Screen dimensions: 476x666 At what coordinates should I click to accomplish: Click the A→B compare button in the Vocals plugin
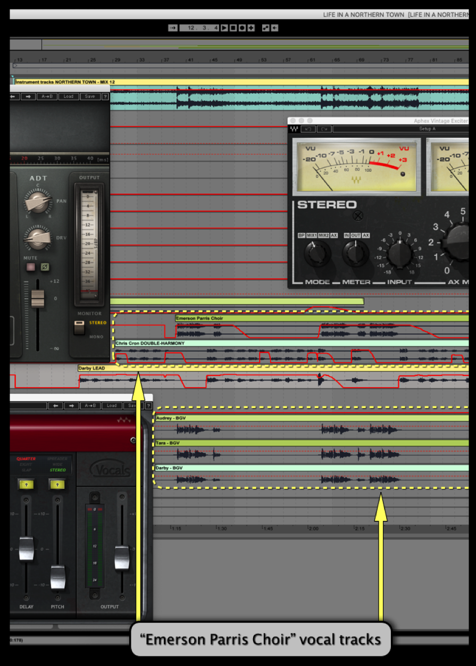click(91, 405)
